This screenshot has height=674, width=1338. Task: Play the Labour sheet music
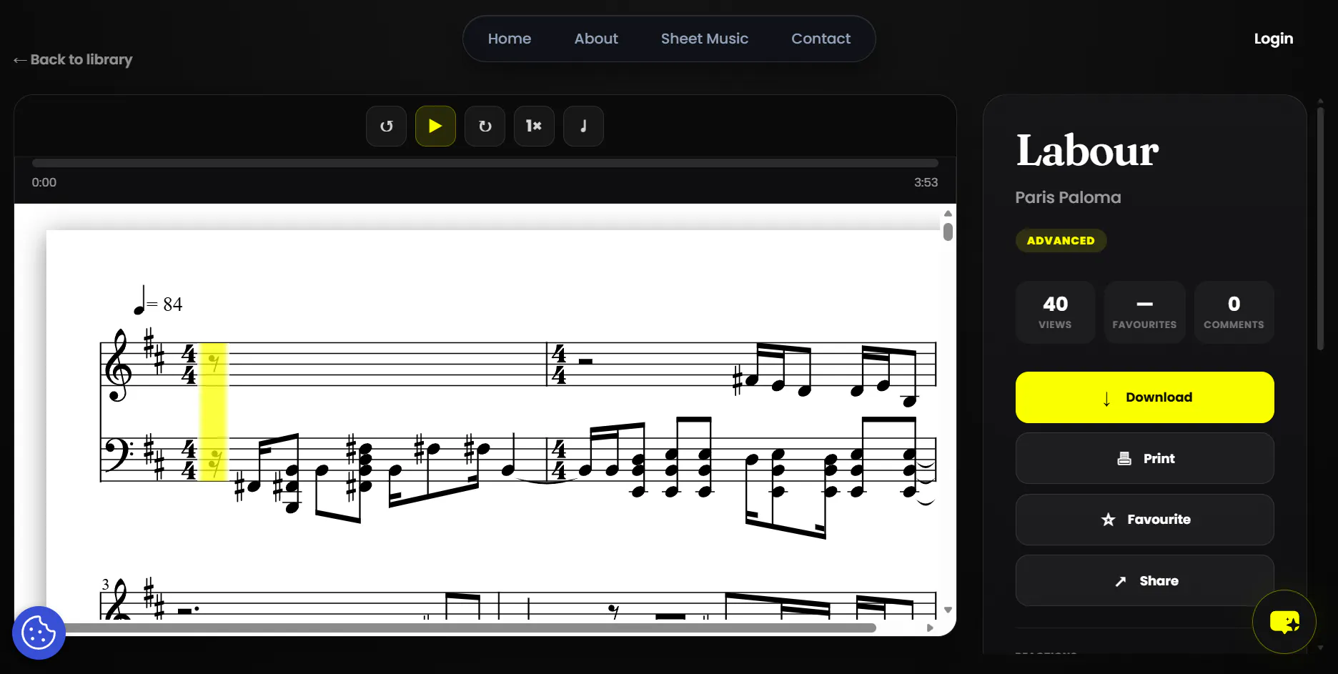435,127
